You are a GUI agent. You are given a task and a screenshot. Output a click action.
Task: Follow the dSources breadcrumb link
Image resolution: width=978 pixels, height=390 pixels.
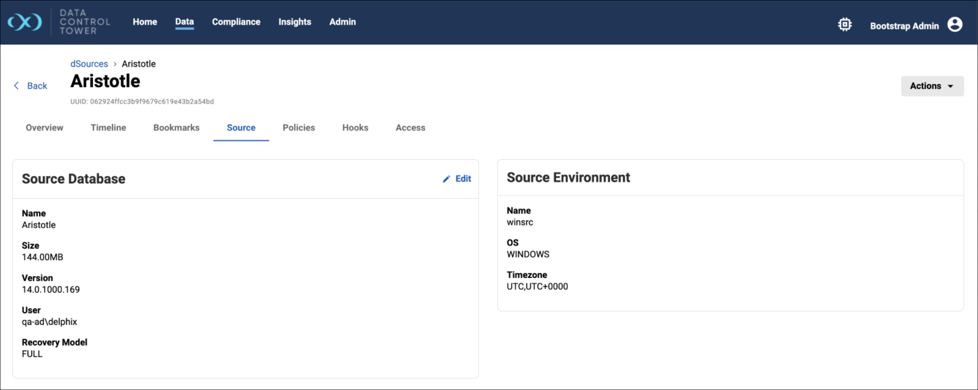[x=89, y=64]
